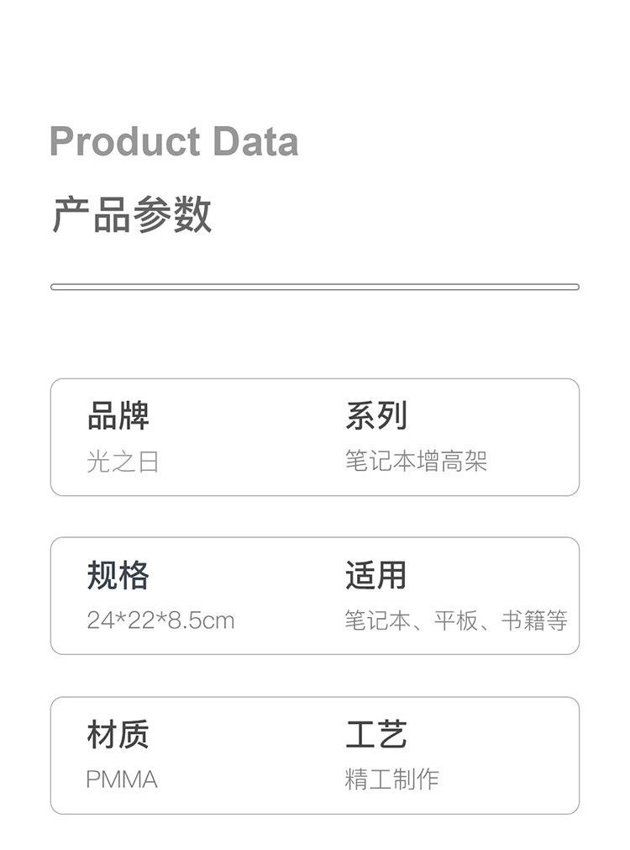Select the 工艺 label

point(376,734)
